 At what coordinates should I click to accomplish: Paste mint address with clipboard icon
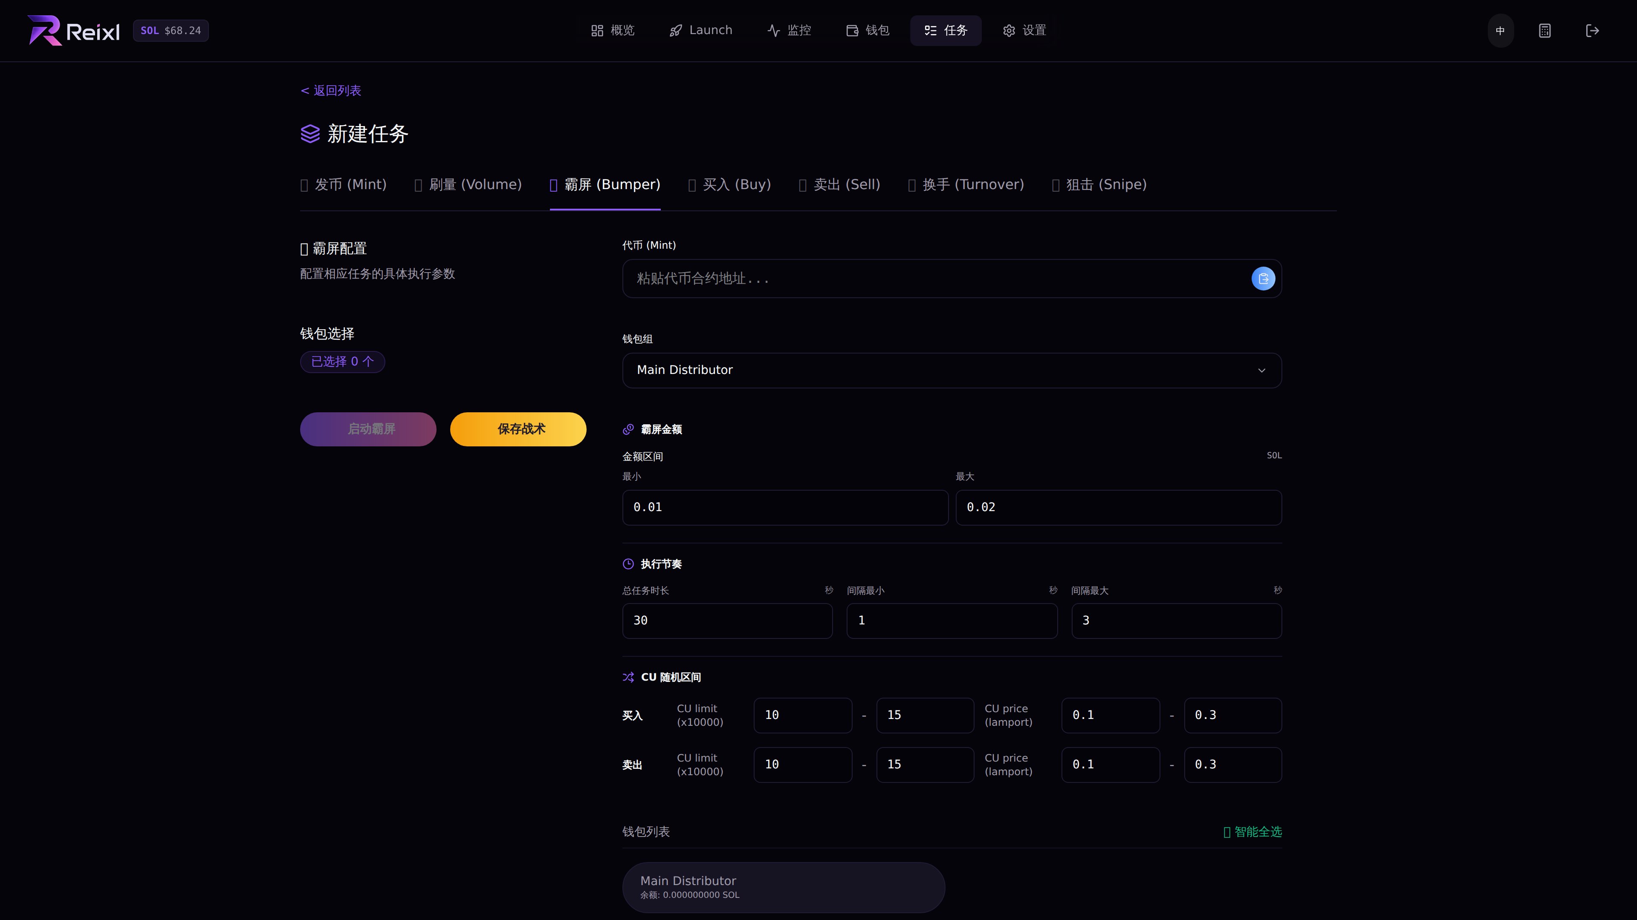(x=1263, y=278)
